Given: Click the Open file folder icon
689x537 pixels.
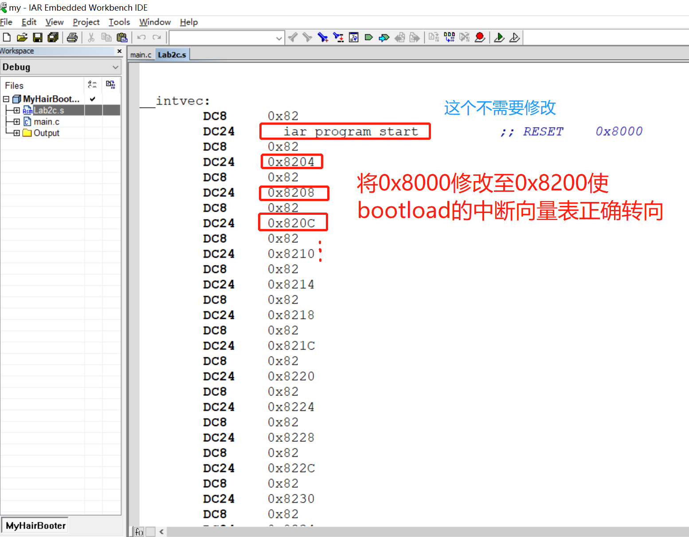Looking at the screenshot, I should coord(22,37).
